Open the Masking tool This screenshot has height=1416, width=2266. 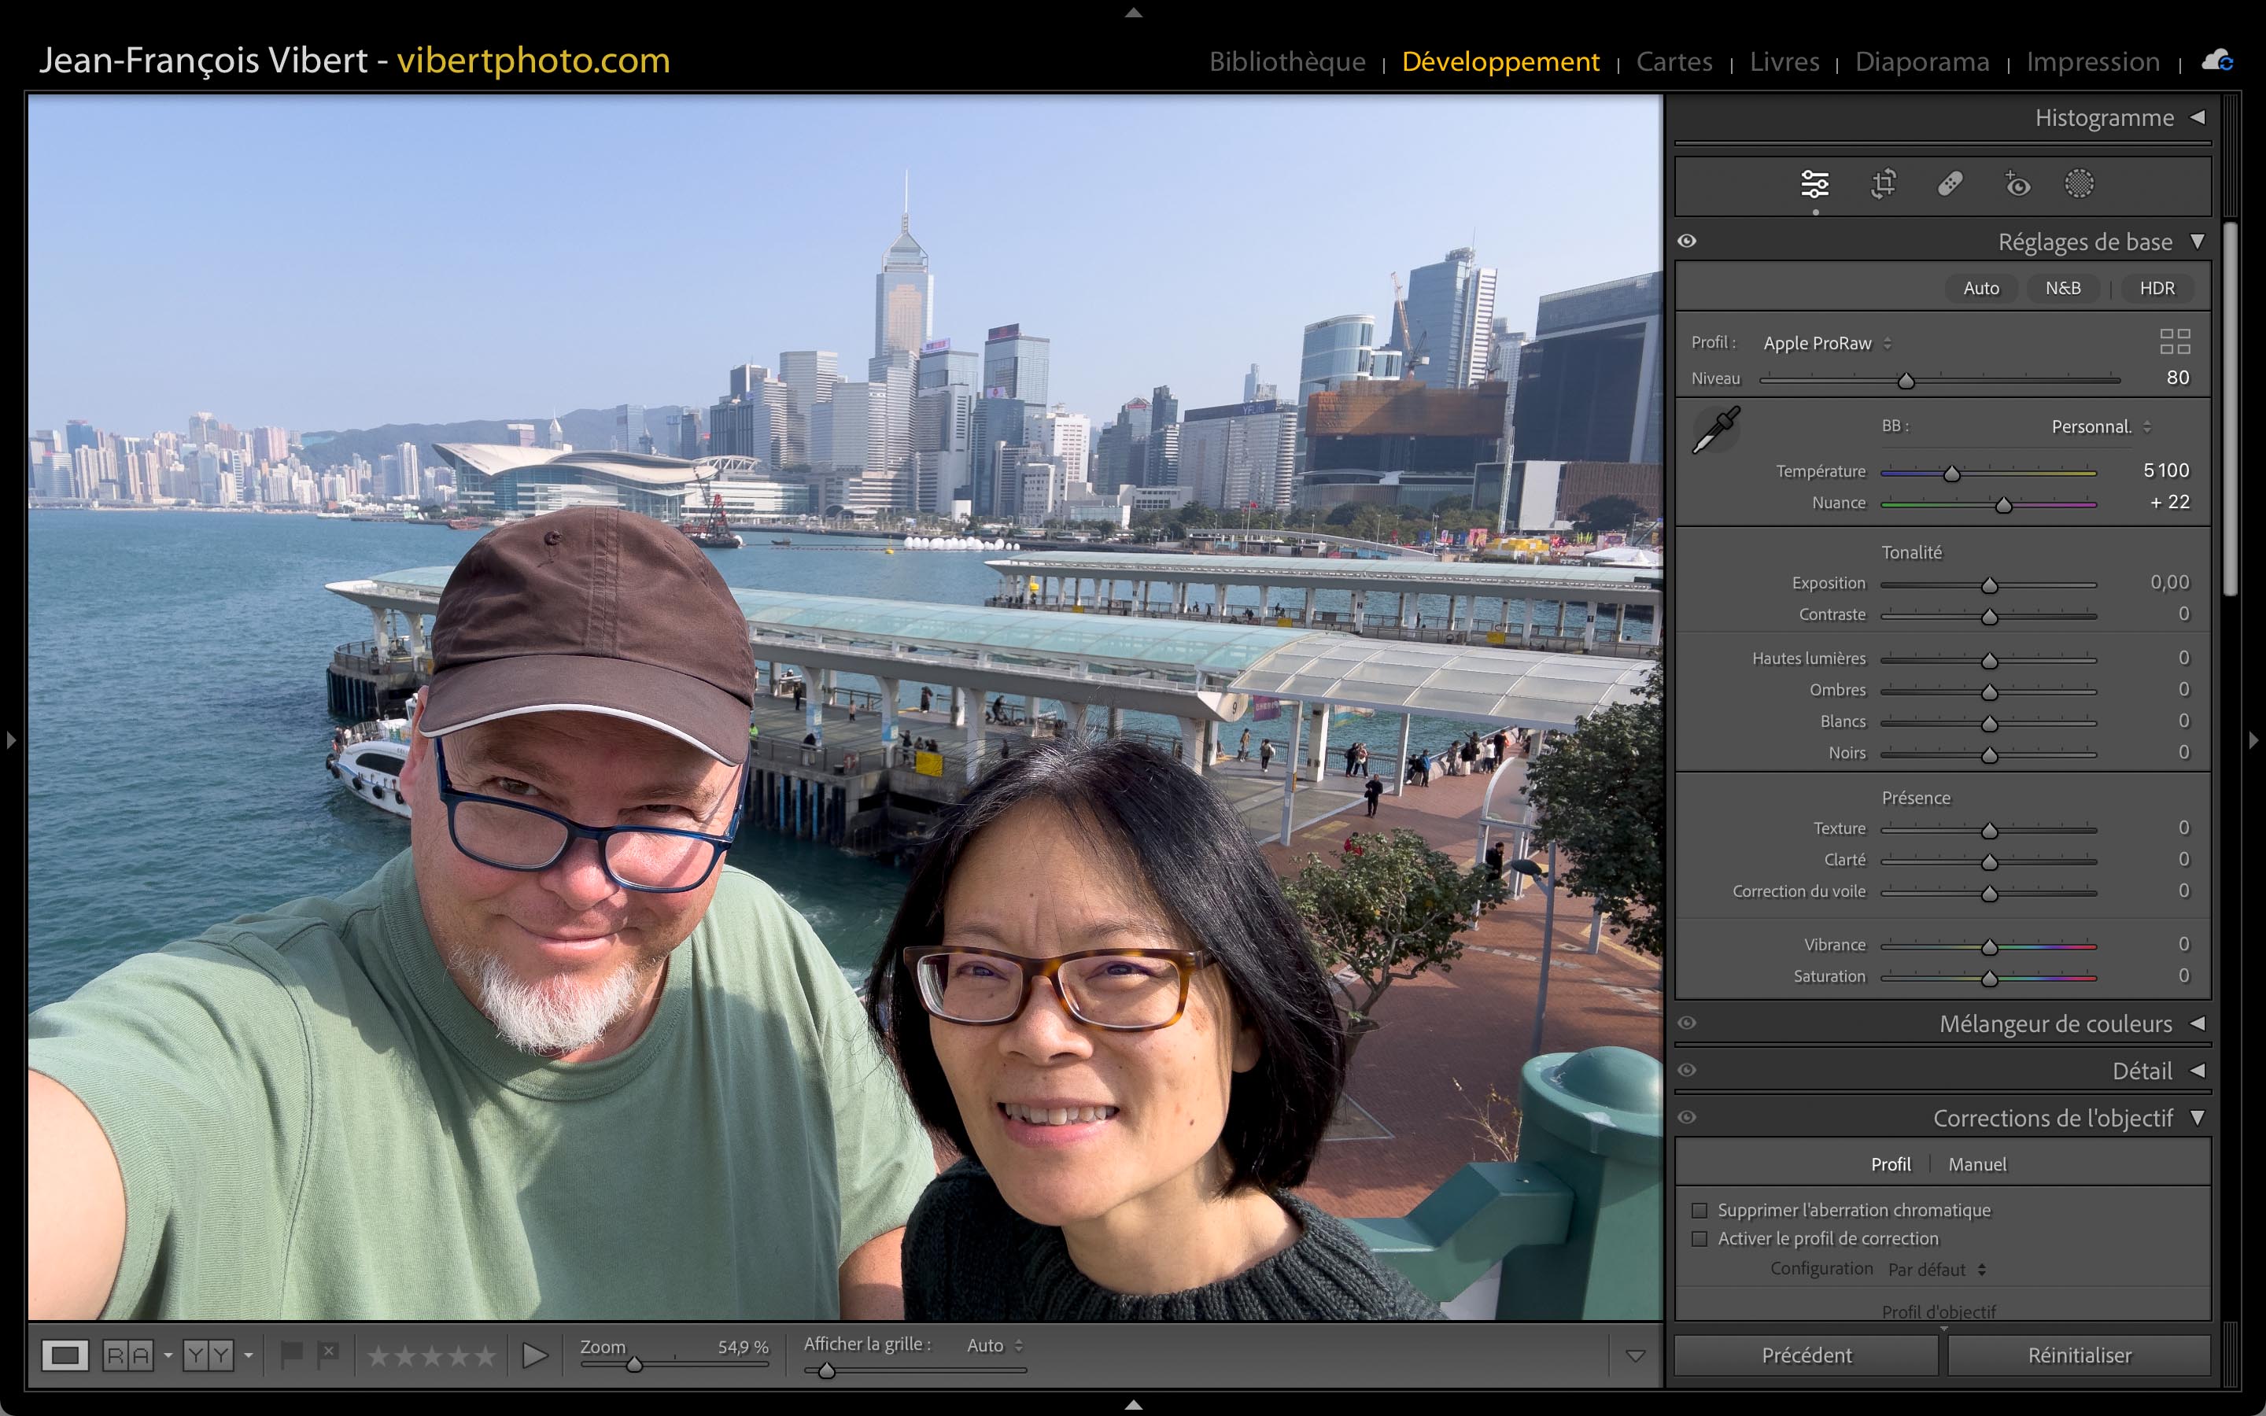2079,183
